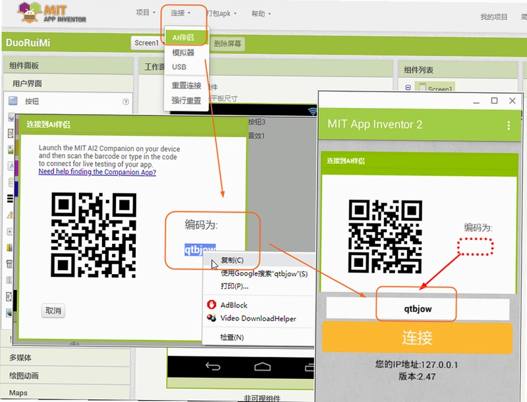Choose 复制(C) in the context menu
527x402 pixels.
[x=232, y=260]
